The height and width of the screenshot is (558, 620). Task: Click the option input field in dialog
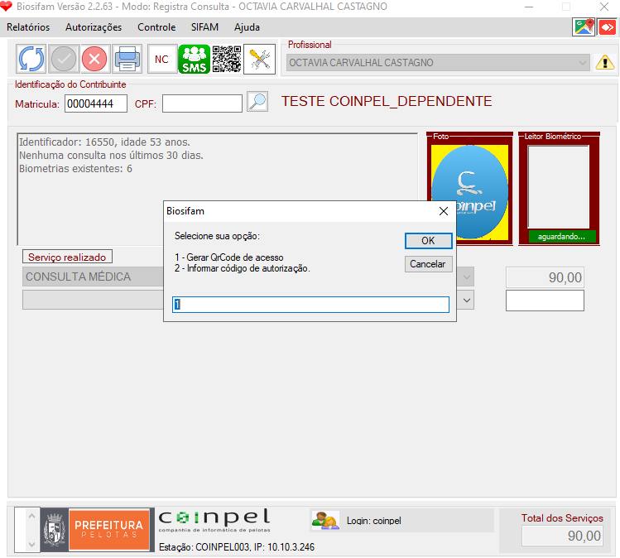click(310, 305)
